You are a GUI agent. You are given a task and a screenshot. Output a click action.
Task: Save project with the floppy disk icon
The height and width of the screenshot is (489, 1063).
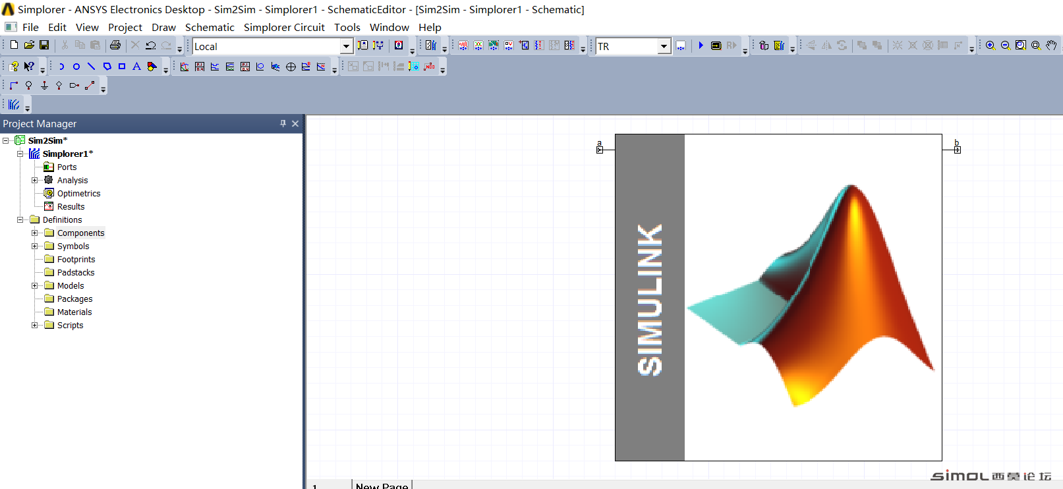(x=44, y=45)
